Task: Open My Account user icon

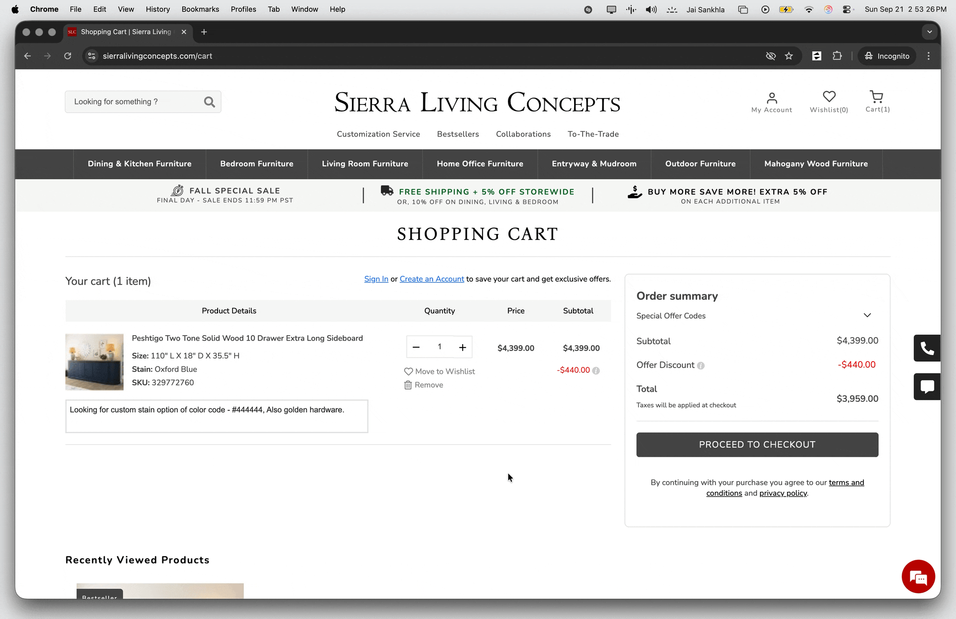Action: [772, 98]
